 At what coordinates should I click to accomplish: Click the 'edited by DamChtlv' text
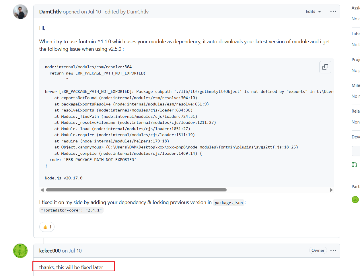pyautogui.click(x=127, y=12)
